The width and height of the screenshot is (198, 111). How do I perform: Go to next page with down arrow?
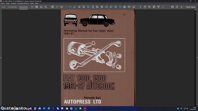62,7
